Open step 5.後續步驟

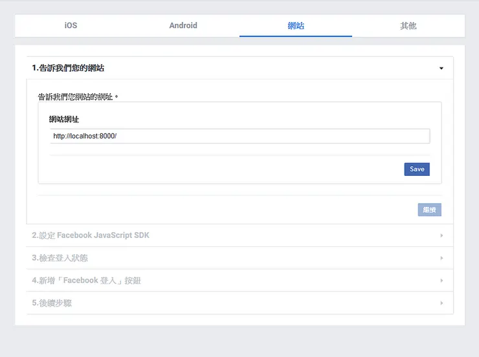pos(240,303)
